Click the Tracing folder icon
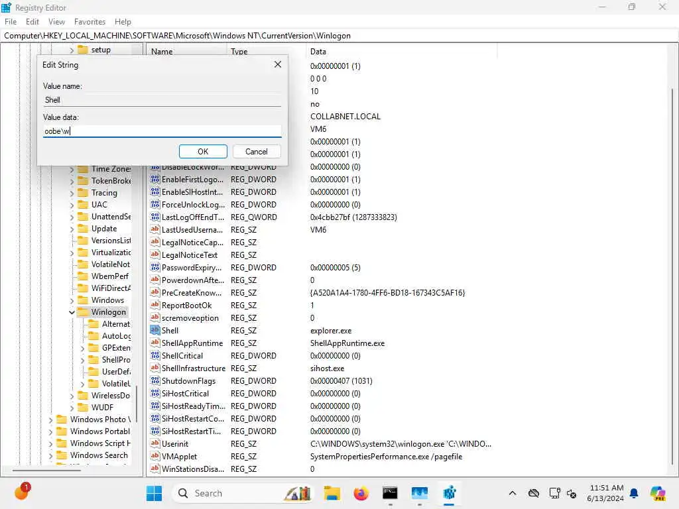The width and height of the screenshot is (679, 509). pyautogui.click(x=83, y=193)
